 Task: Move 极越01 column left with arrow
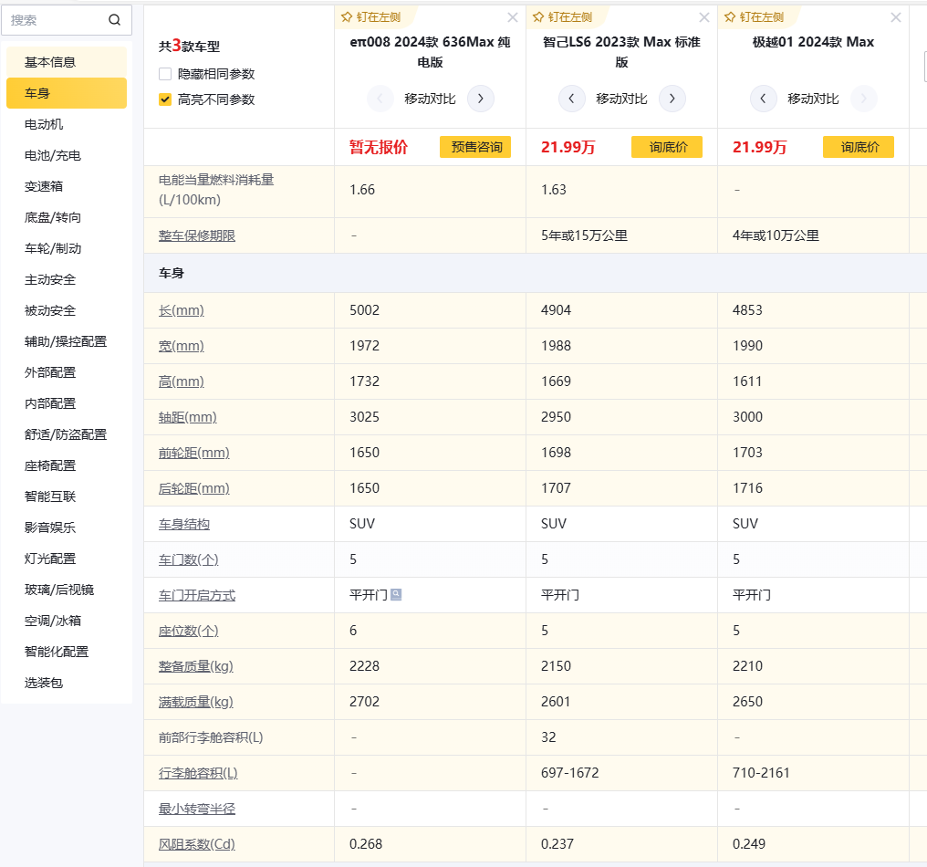click(764, 99)
